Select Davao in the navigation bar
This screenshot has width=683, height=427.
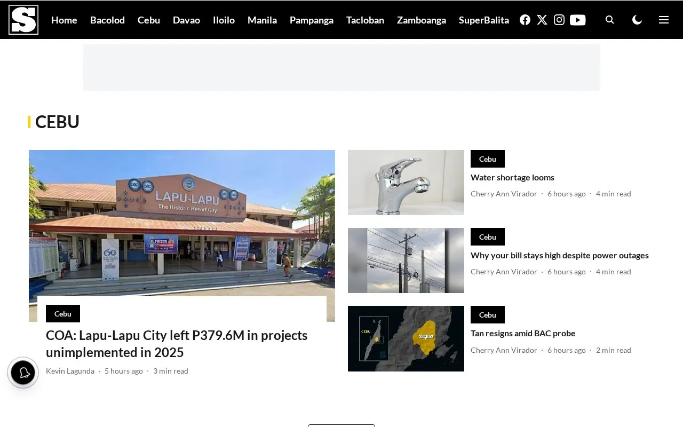[186, 20]
